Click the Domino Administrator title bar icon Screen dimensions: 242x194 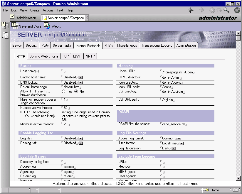[4, 4]
